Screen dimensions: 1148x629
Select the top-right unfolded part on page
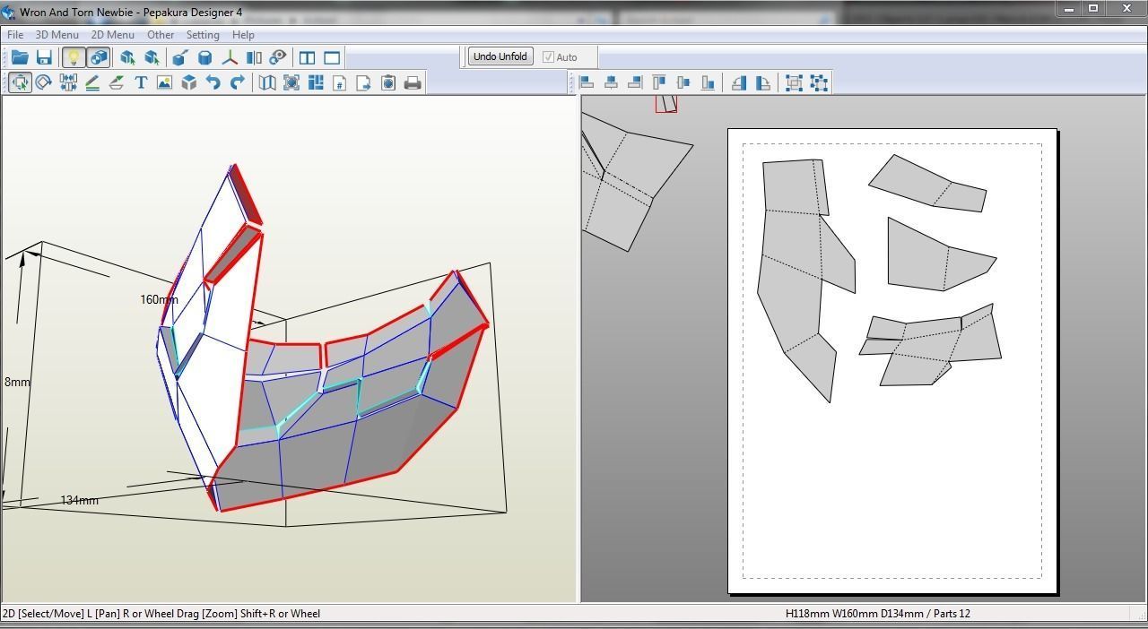928,184
